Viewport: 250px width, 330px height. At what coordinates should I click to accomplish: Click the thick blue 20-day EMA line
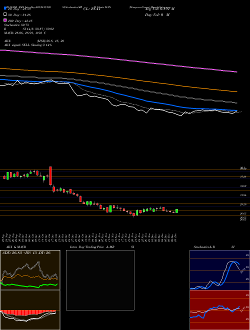(x=118, y=93)
